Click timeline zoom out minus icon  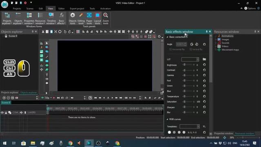[x=8, y=98]
